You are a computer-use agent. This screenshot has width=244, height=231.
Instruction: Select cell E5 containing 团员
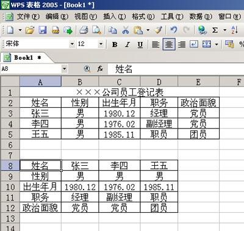point(198,134)
